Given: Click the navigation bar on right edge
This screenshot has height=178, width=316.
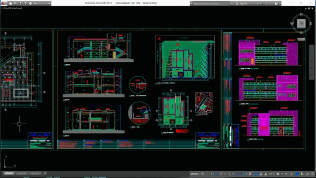Looking at the screenshot, I should (x=312, y=62).
